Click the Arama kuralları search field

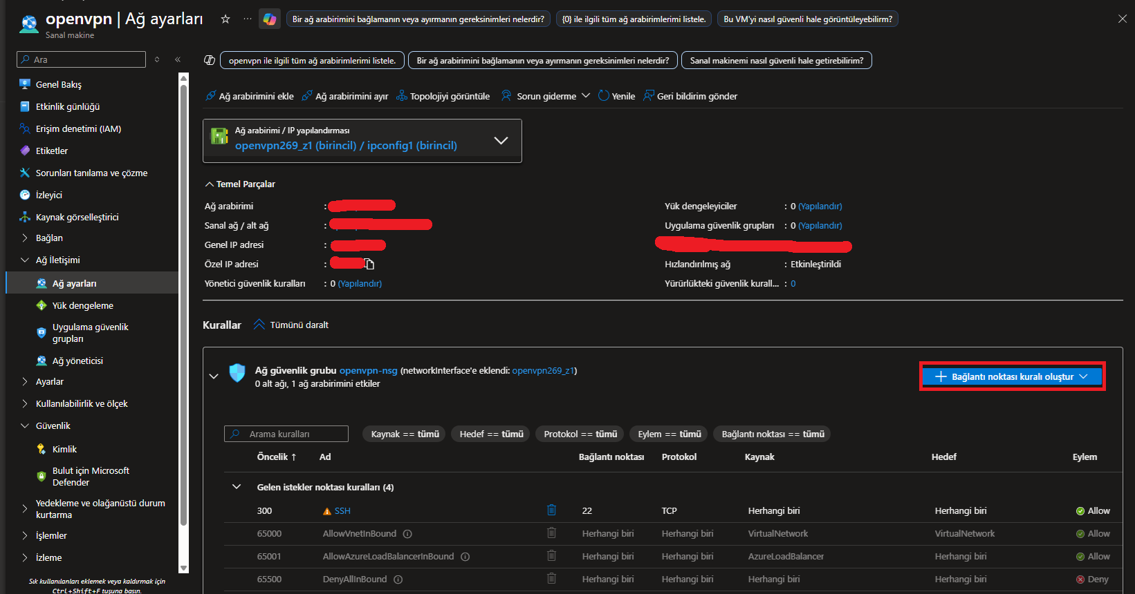(286, 434)
